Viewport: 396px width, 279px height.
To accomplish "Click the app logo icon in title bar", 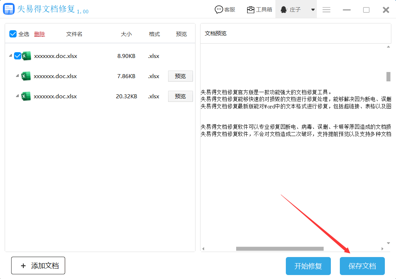I will click(9, 9).
